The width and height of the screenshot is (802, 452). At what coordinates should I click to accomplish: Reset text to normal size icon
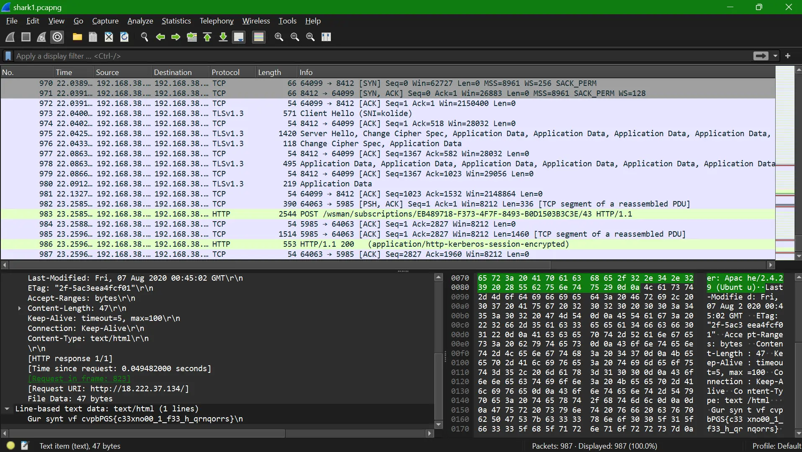tap(310, 37)
